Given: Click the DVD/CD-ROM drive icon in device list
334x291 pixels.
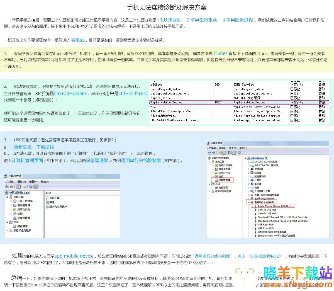Looking at the screenshot, I should (252, 162).
